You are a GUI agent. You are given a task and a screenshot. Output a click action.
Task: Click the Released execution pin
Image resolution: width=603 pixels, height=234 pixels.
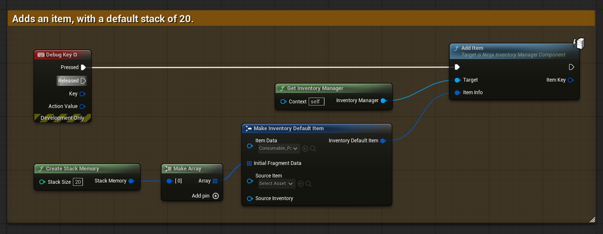(83, 81)
